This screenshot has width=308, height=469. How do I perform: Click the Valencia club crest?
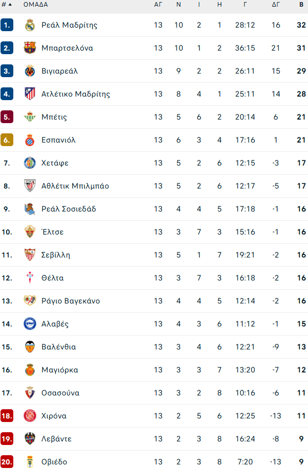30,346
